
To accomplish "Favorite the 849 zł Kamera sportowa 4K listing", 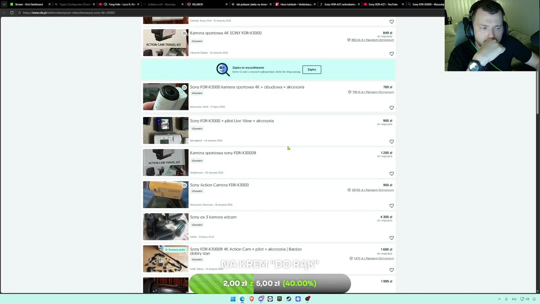I will 391,54.
